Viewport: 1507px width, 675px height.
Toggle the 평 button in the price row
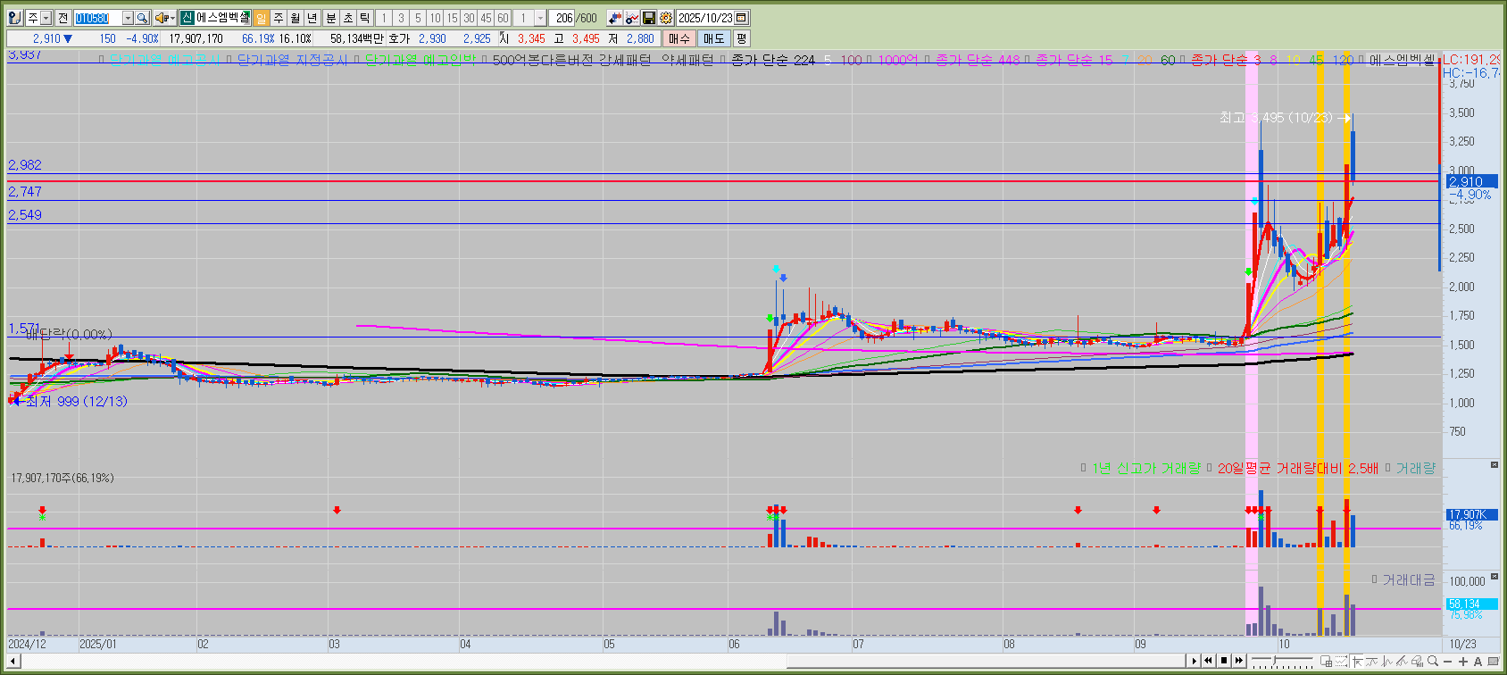click(741, 38)
